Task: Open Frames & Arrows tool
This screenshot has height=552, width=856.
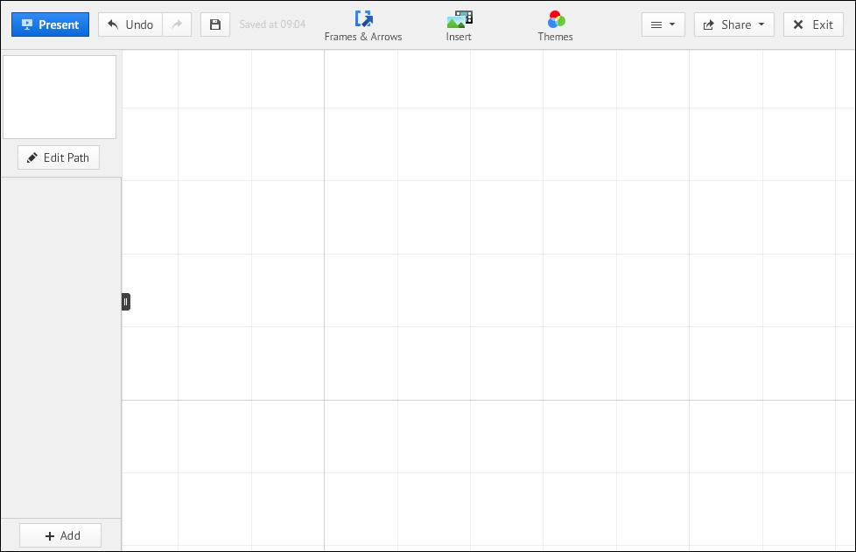Action: (x=363, y=25)
